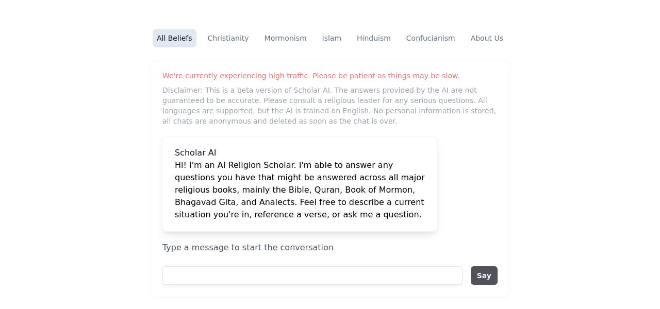Click the 'Type a message to start' prompt
Image resolution: width=660 pixels, height=309 pixels.
247,247
